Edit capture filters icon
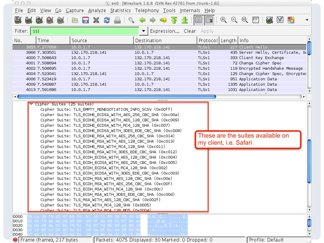Screen dimensions: 324x243 click(269, 20)
